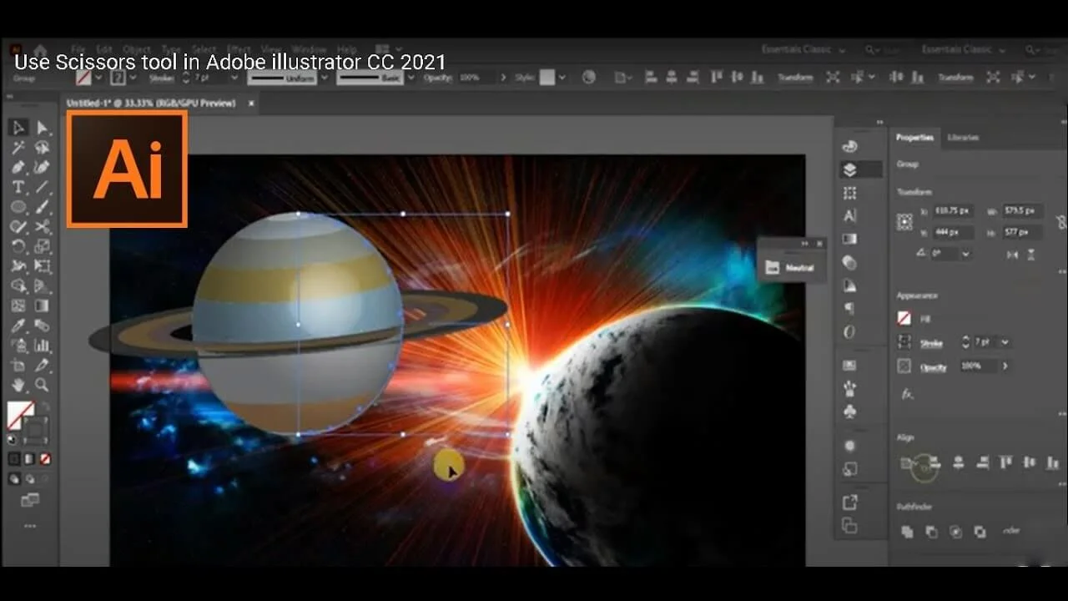Image resolution: width=1068 pixels, height=601 pixels.
Task: Open Uniform variable width profile dropdown
Action: pos(323,78)
